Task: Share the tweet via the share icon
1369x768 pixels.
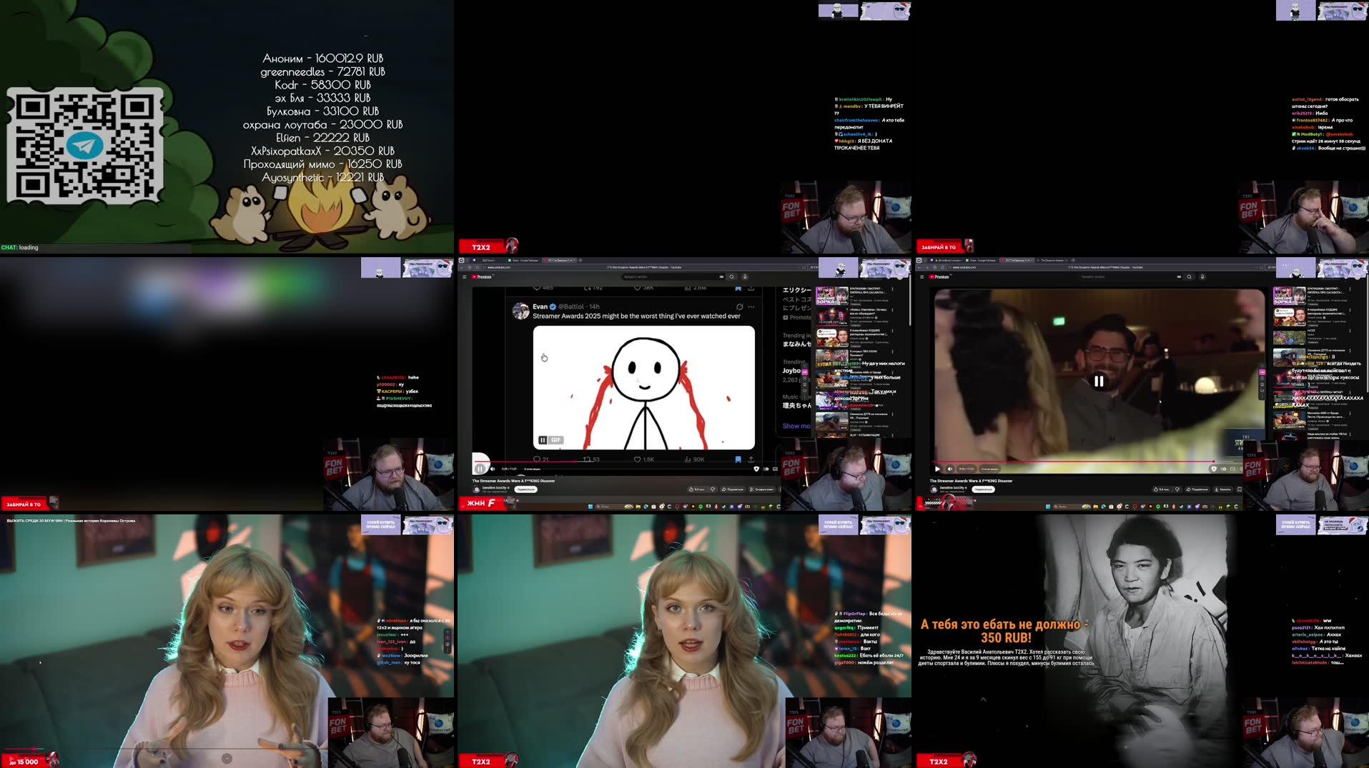Action: pos(751,459)
